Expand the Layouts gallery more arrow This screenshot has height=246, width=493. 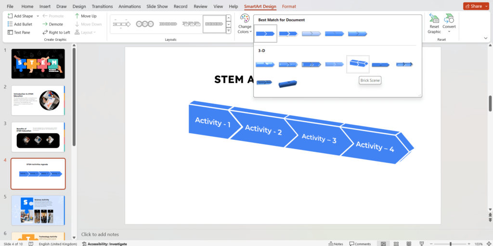229,31
